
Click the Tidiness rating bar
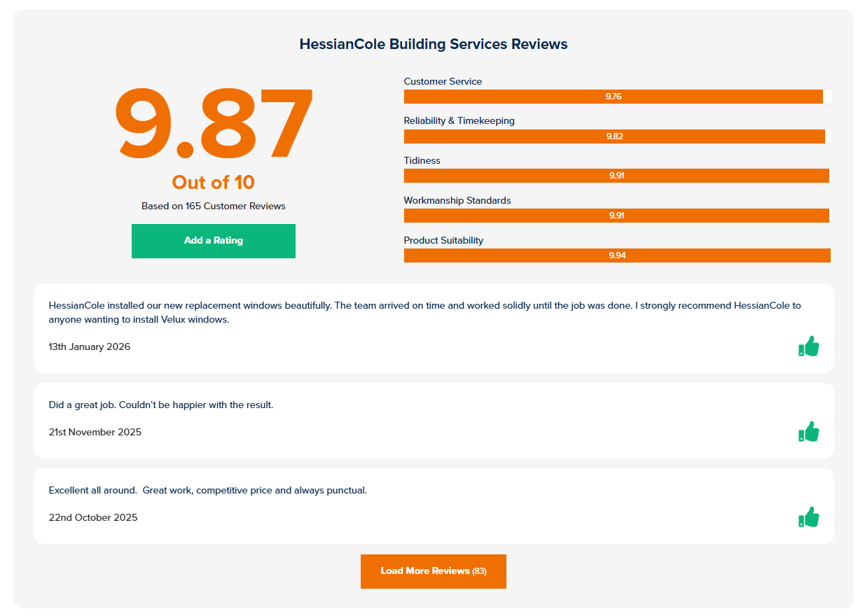616,176
